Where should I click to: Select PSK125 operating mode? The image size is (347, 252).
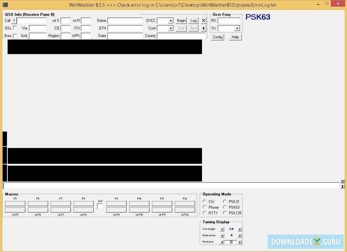(x=224, y=213)
